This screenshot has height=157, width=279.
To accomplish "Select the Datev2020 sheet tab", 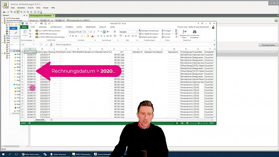I will pyautogui.click(x=40, y=120).
